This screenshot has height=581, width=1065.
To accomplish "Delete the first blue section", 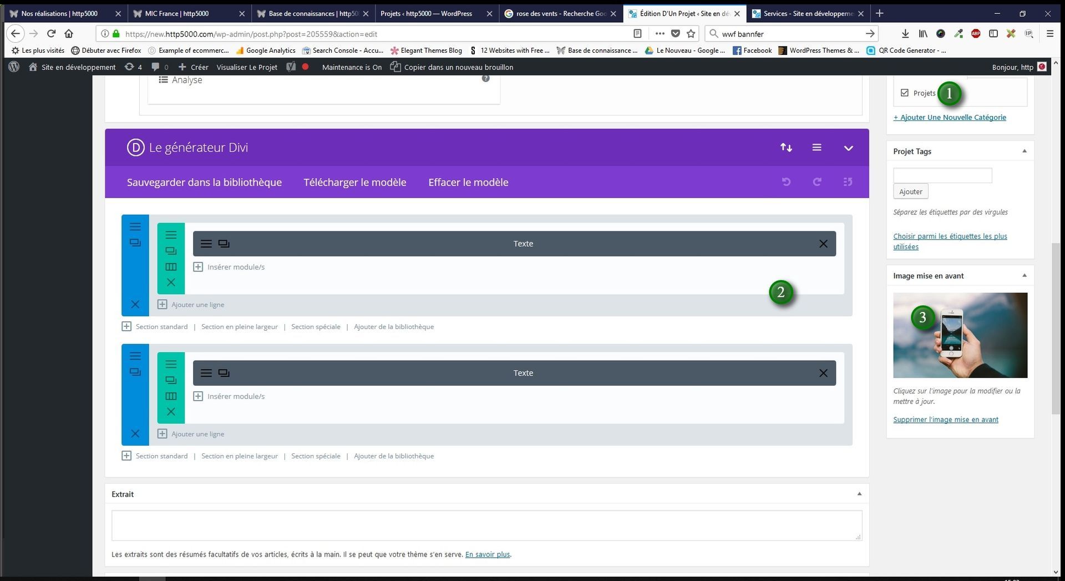I will 135,304.
